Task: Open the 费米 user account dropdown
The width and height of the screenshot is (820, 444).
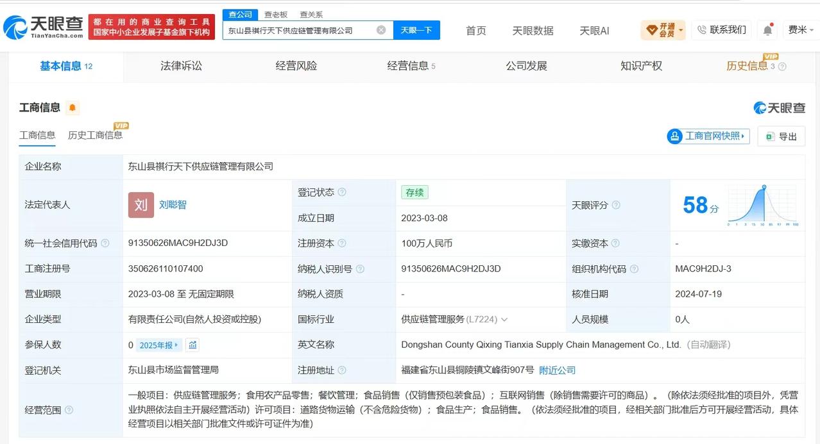Action: click(801, 29)
